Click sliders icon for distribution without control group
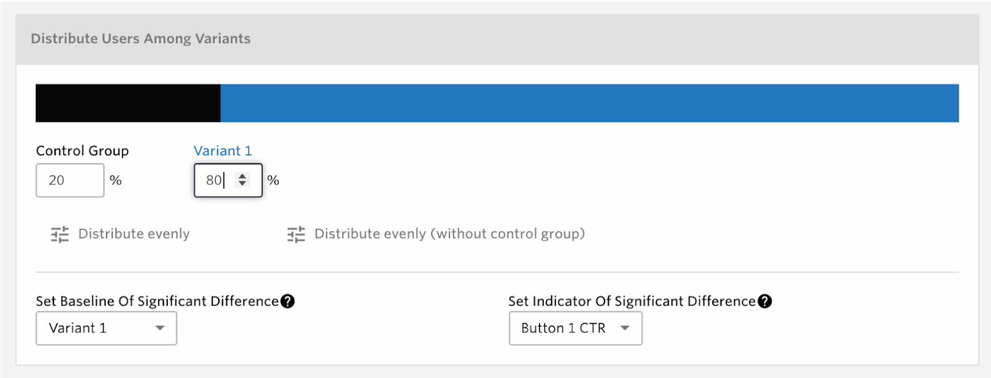This screenshot has height=378, width=991. 296,234
